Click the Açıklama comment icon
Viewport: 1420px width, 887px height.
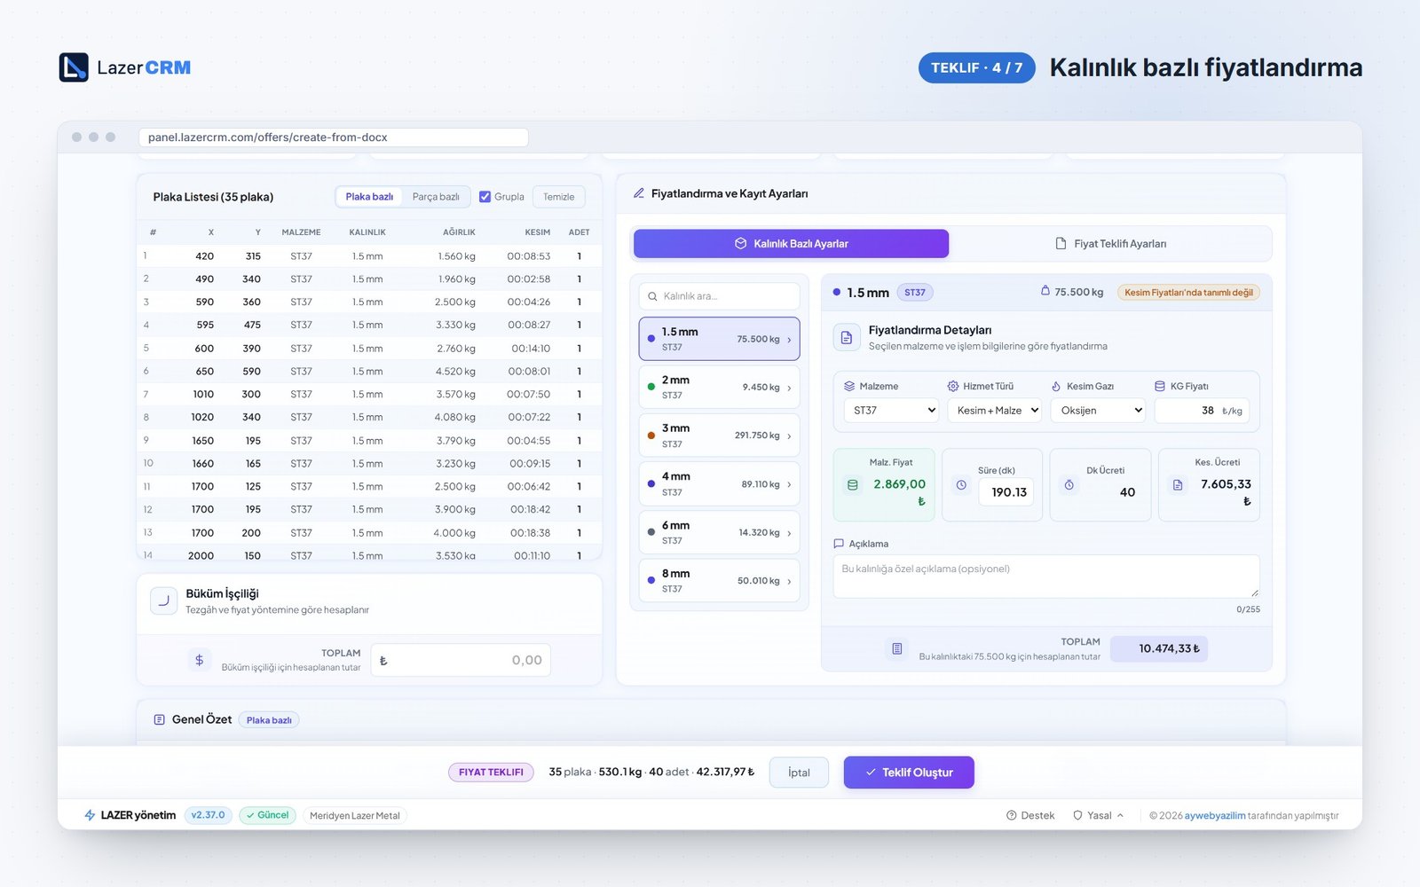point(839,544)
